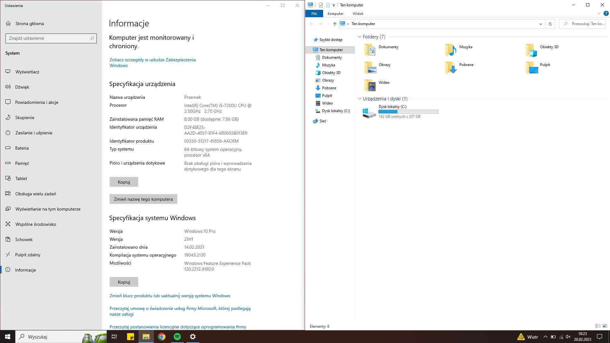Click Kopiuj under Windows specification

coord(124,282)
